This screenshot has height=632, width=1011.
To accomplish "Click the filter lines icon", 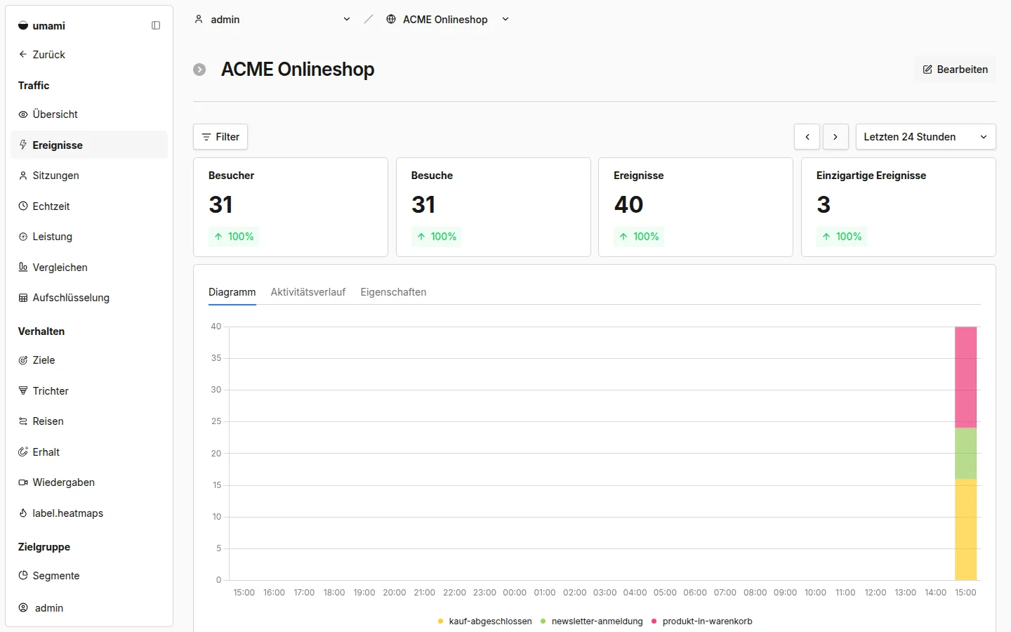I will click(x=206, y=137).
